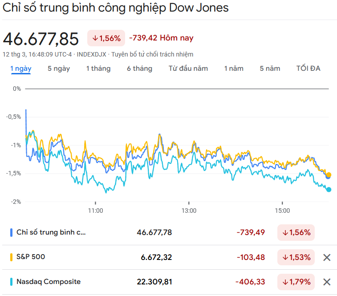This screenshot has height=296, width=337.
Task: Switch to Từ đầu năm range
Action: pos(188,69)
